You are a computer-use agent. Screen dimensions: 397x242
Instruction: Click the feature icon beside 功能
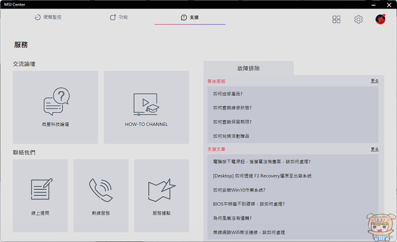pyautogui.click(x=113, y=17)
